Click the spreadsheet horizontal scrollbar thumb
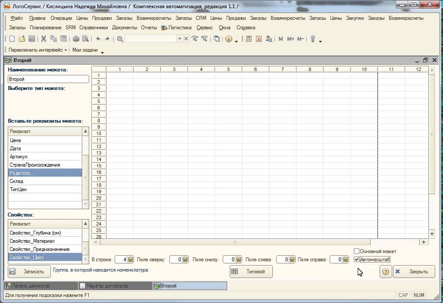This screenshot has width=443, height=303. pyautogui.click(x=235, y=242)
